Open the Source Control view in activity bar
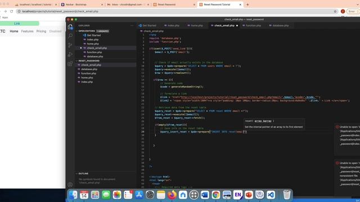The image size is (360, 202). (70, 45)
